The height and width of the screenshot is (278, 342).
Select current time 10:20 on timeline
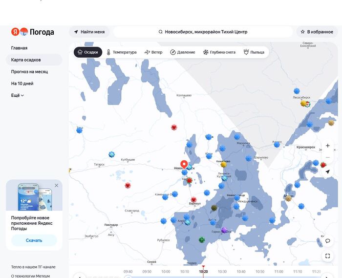pos(203,272)
